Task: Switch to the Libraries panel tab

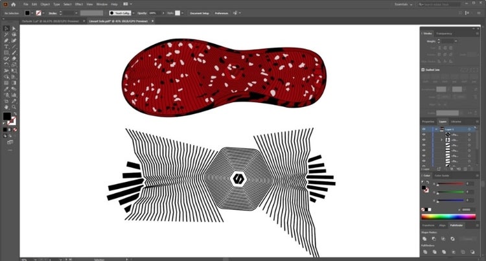Action: pyautogui.click(x=456, y=121)
